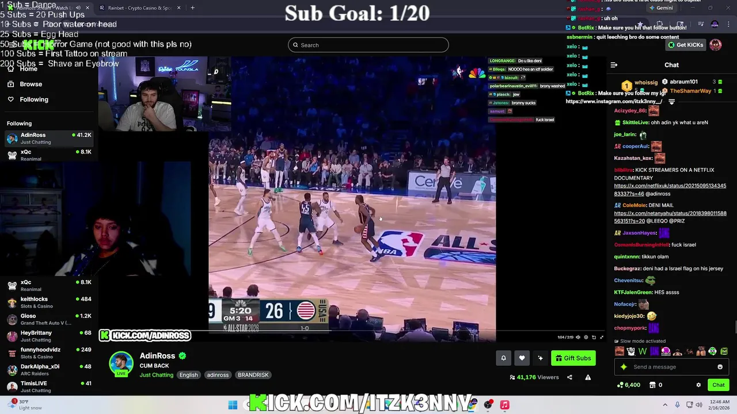Click the Get KICKs button
The height and width of the screenshot is (414, 737).
[x=685, y=45]
